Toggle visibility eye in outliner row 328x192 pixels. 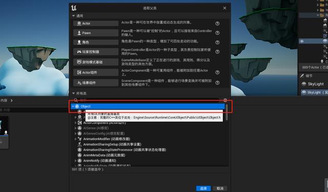[x=302, y=41]
